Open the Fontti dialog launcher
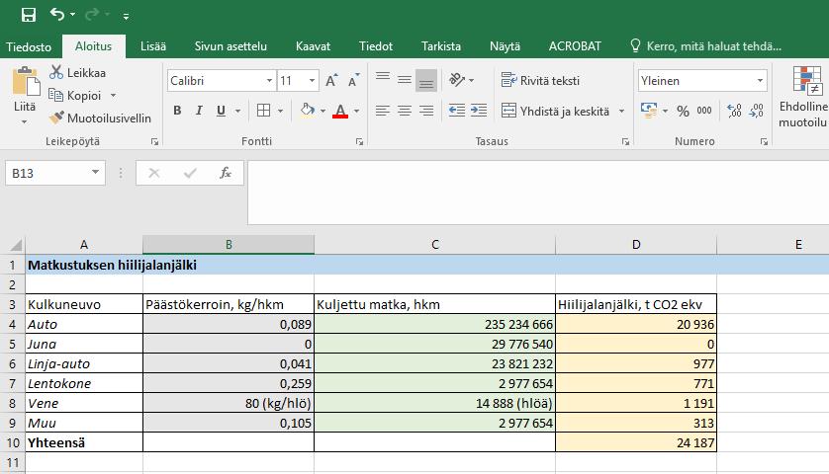Image resolution: width=829 pixels, height=474 pixels. point(359,141)
